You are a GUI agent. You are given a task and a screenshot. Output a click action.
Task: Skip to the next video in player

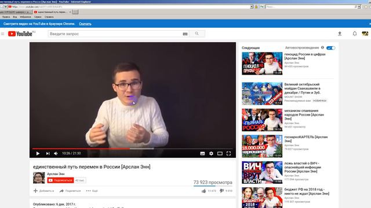(48, 154)
